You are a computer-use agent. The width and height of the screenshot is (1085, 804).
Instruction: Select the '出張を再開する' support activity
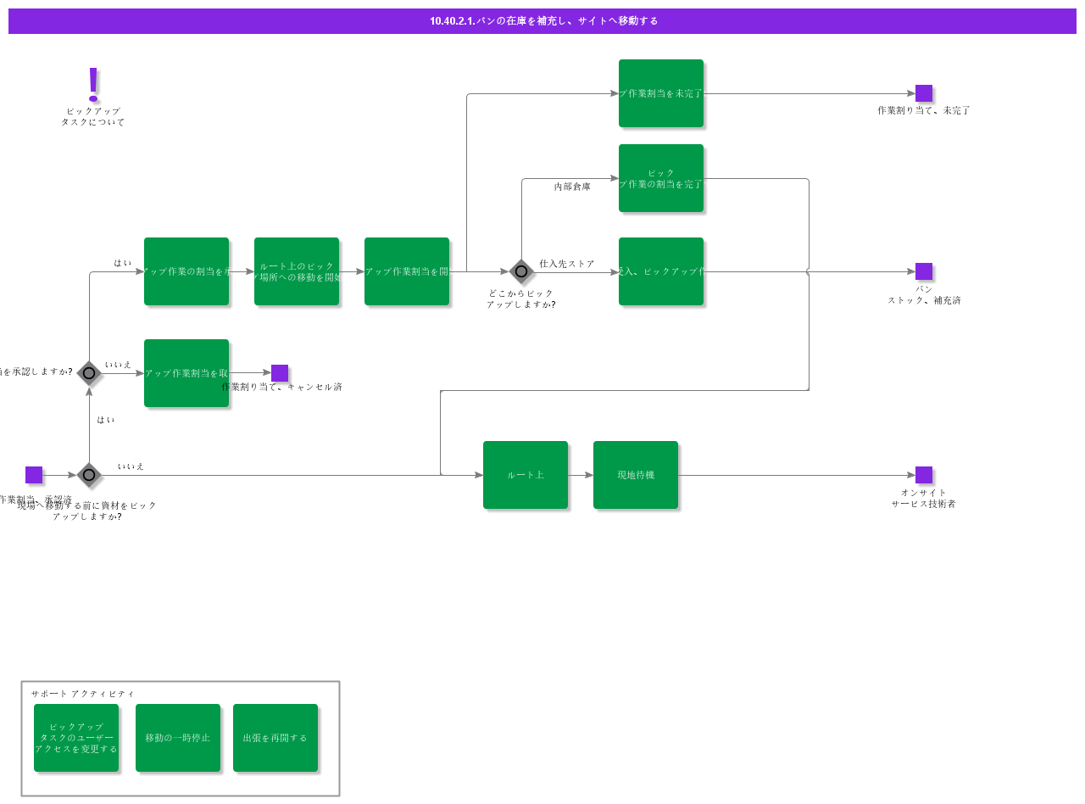coord(275,738)
